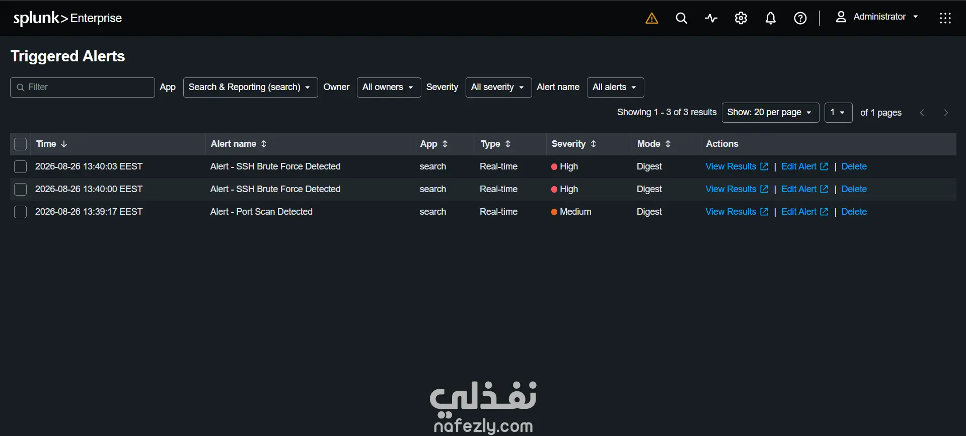Screen dimensions: 966x436
Task: Go to next page arrow
Action: tap(946, 113)
